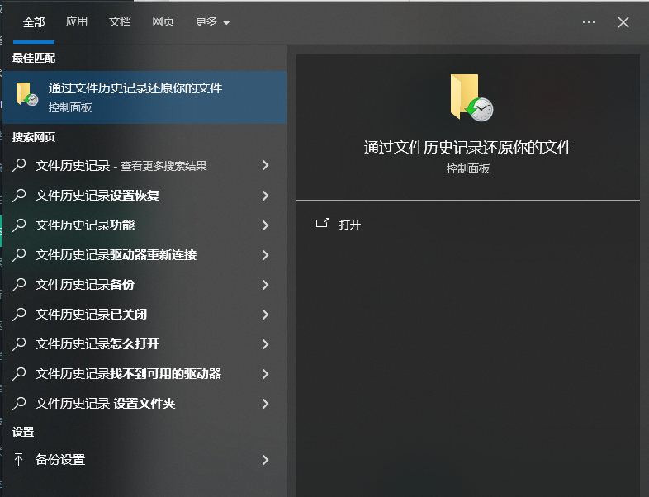Expand arrow for 查看更多搜索结果 result
This screenshot has height=497, width=649.
(265, 165)
